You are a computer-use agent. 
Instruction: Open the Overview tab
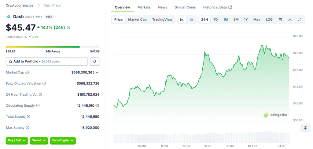123,7
